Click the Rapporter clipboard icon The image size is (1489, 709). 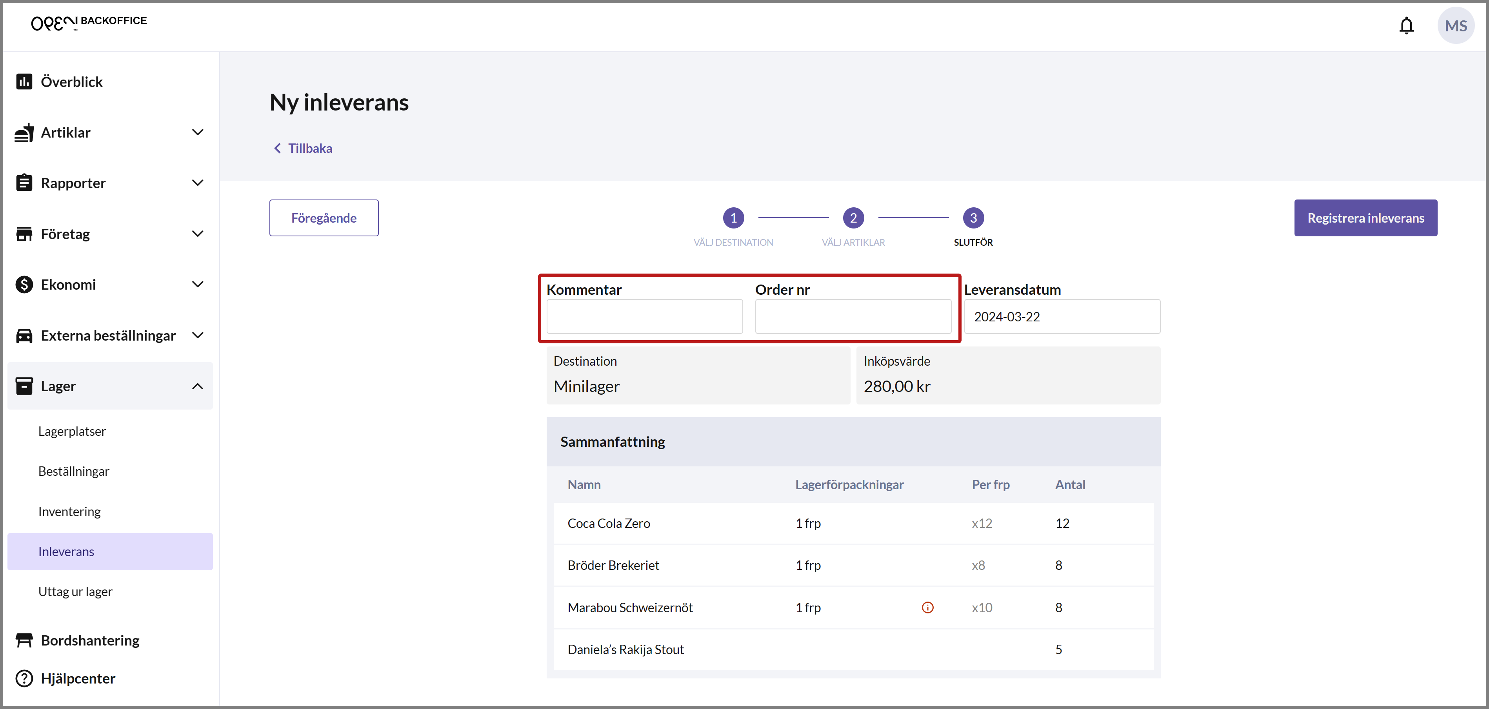click(24, 183)
